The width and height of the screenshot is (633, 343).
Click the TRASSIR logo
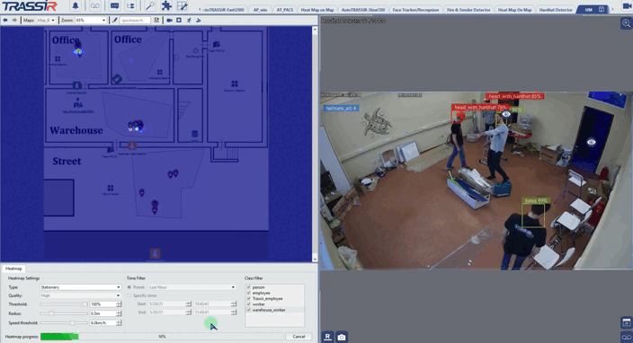(30, 6)
